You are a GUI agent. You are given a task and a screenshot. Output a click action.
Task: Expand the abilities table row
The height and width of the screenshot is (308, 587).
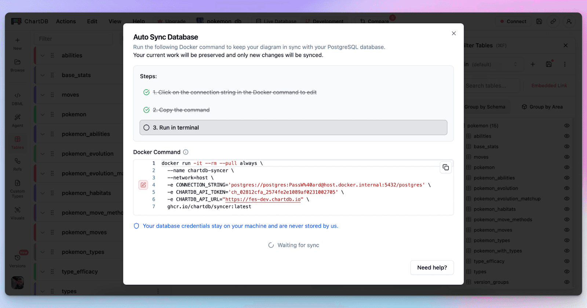tap(43, 55)
